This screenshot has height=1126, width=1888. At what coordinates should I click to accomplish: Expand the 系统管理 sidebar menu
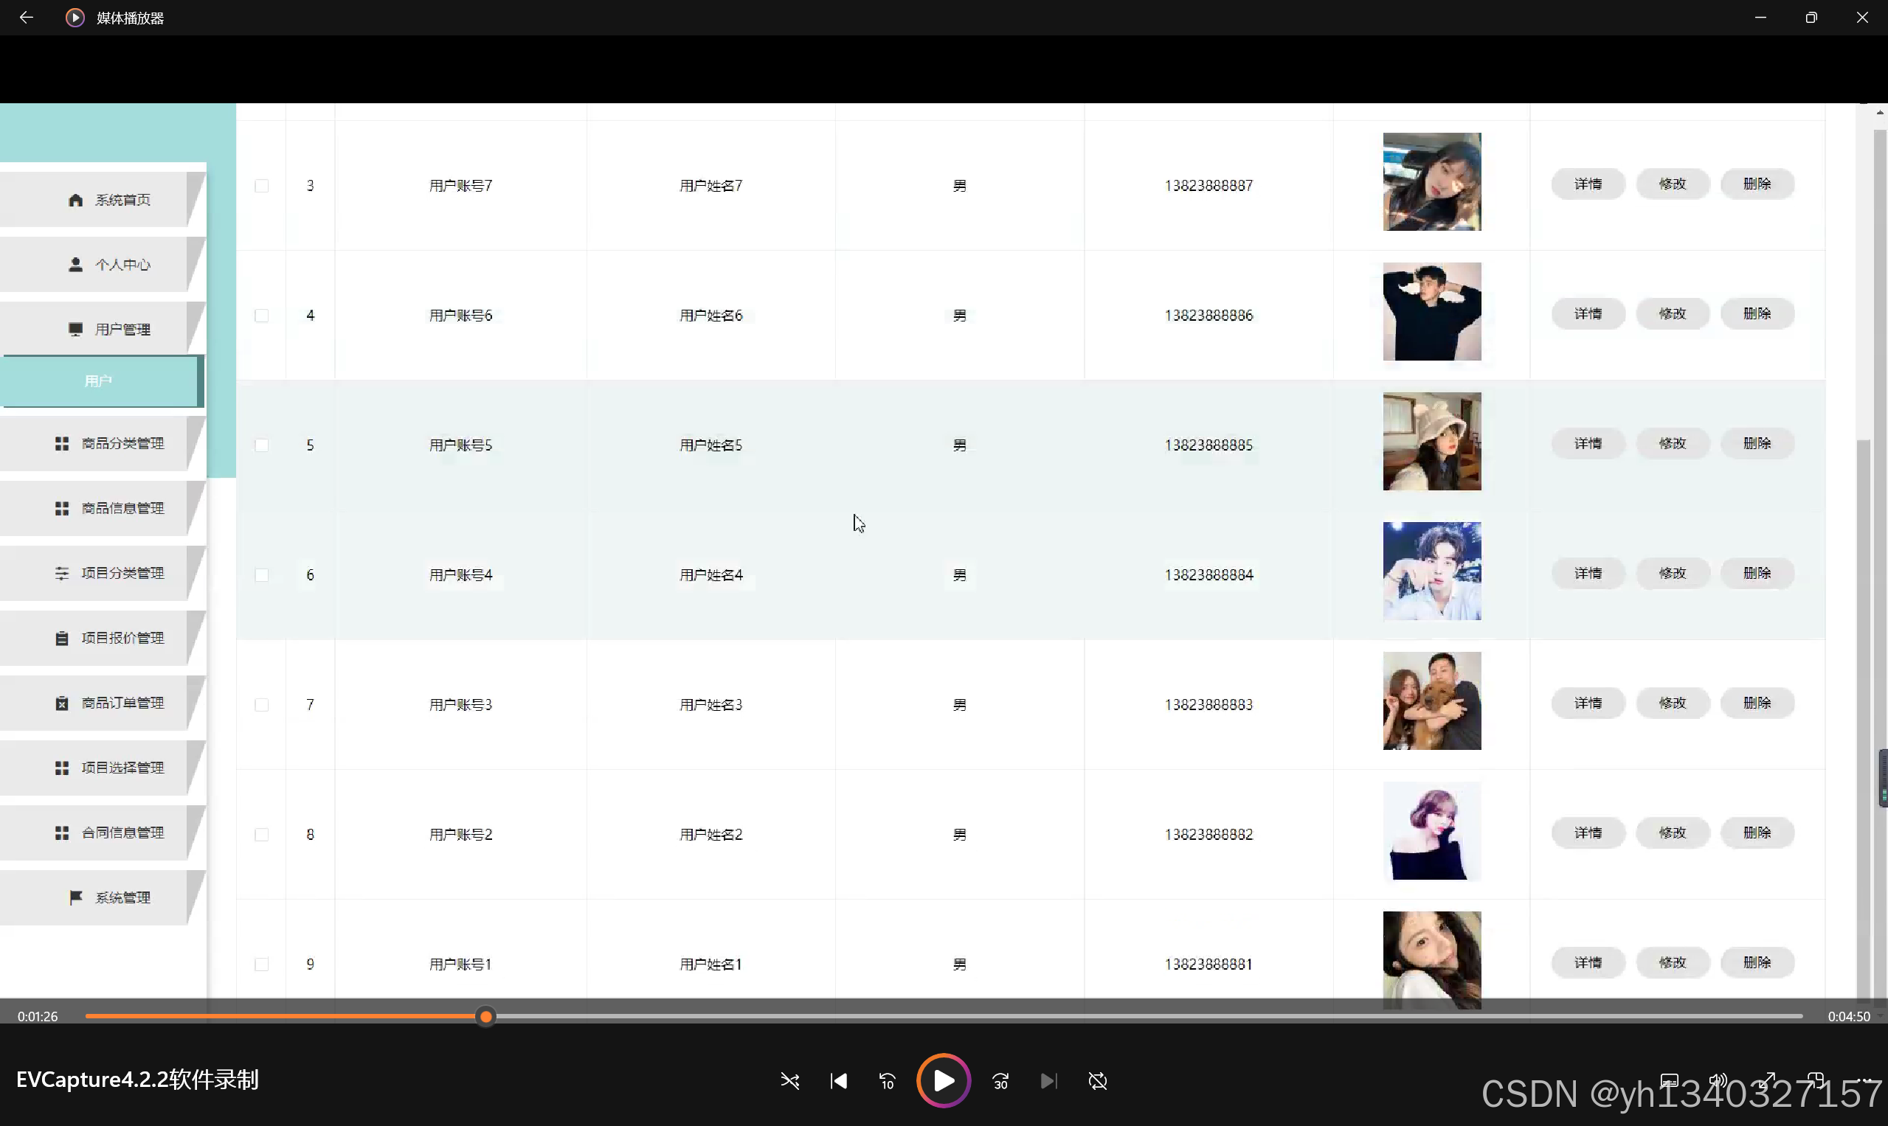pos(108,897)
